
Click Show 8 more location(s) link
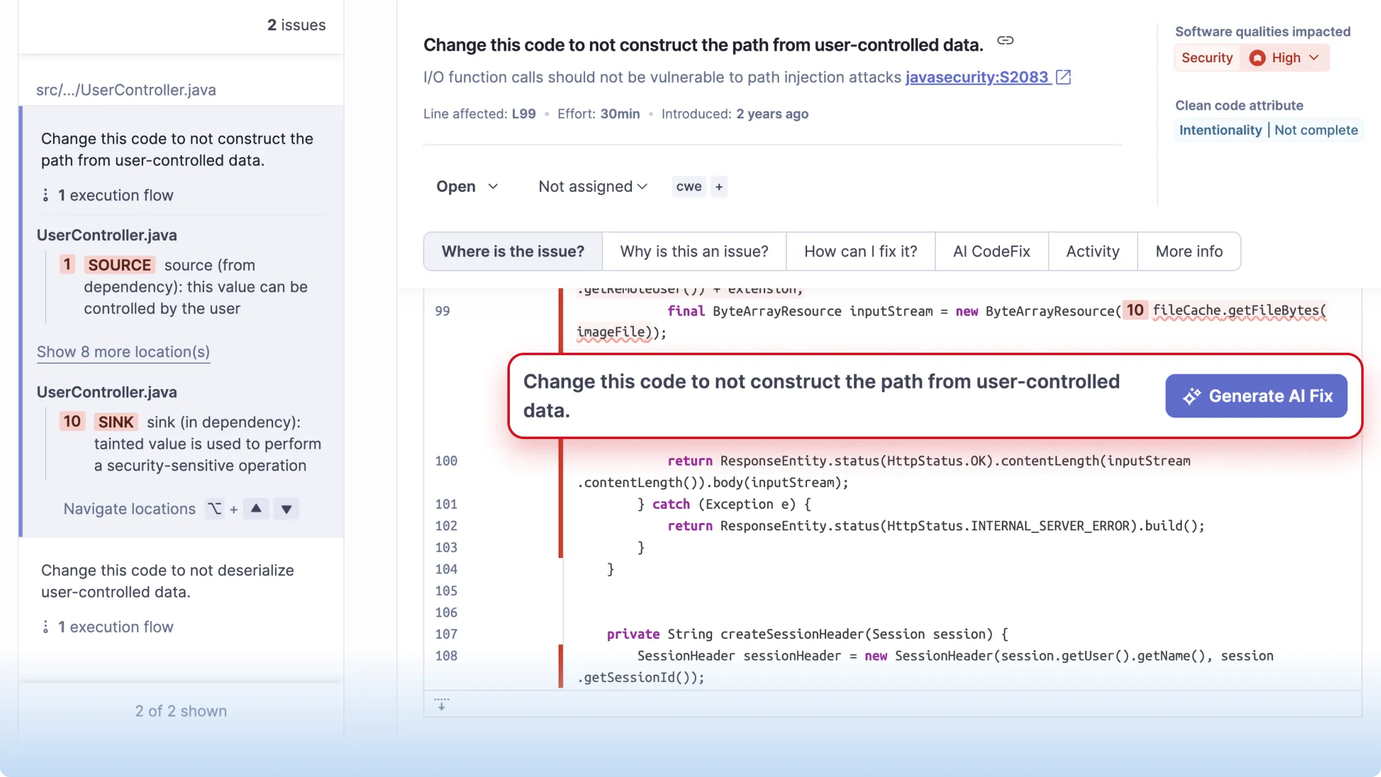pos(123,352)
